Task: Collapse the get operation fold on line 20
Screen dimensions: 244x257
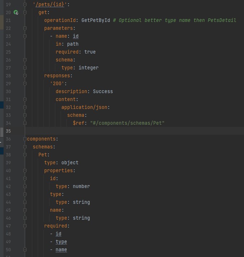Action: (x=25, y=13)
